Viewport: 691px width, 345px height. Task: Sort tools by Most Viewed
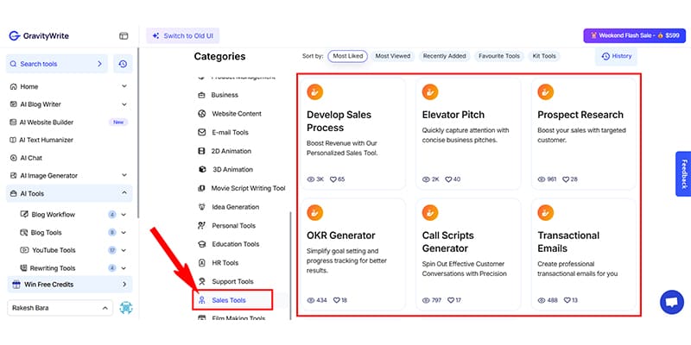(393, 56)
